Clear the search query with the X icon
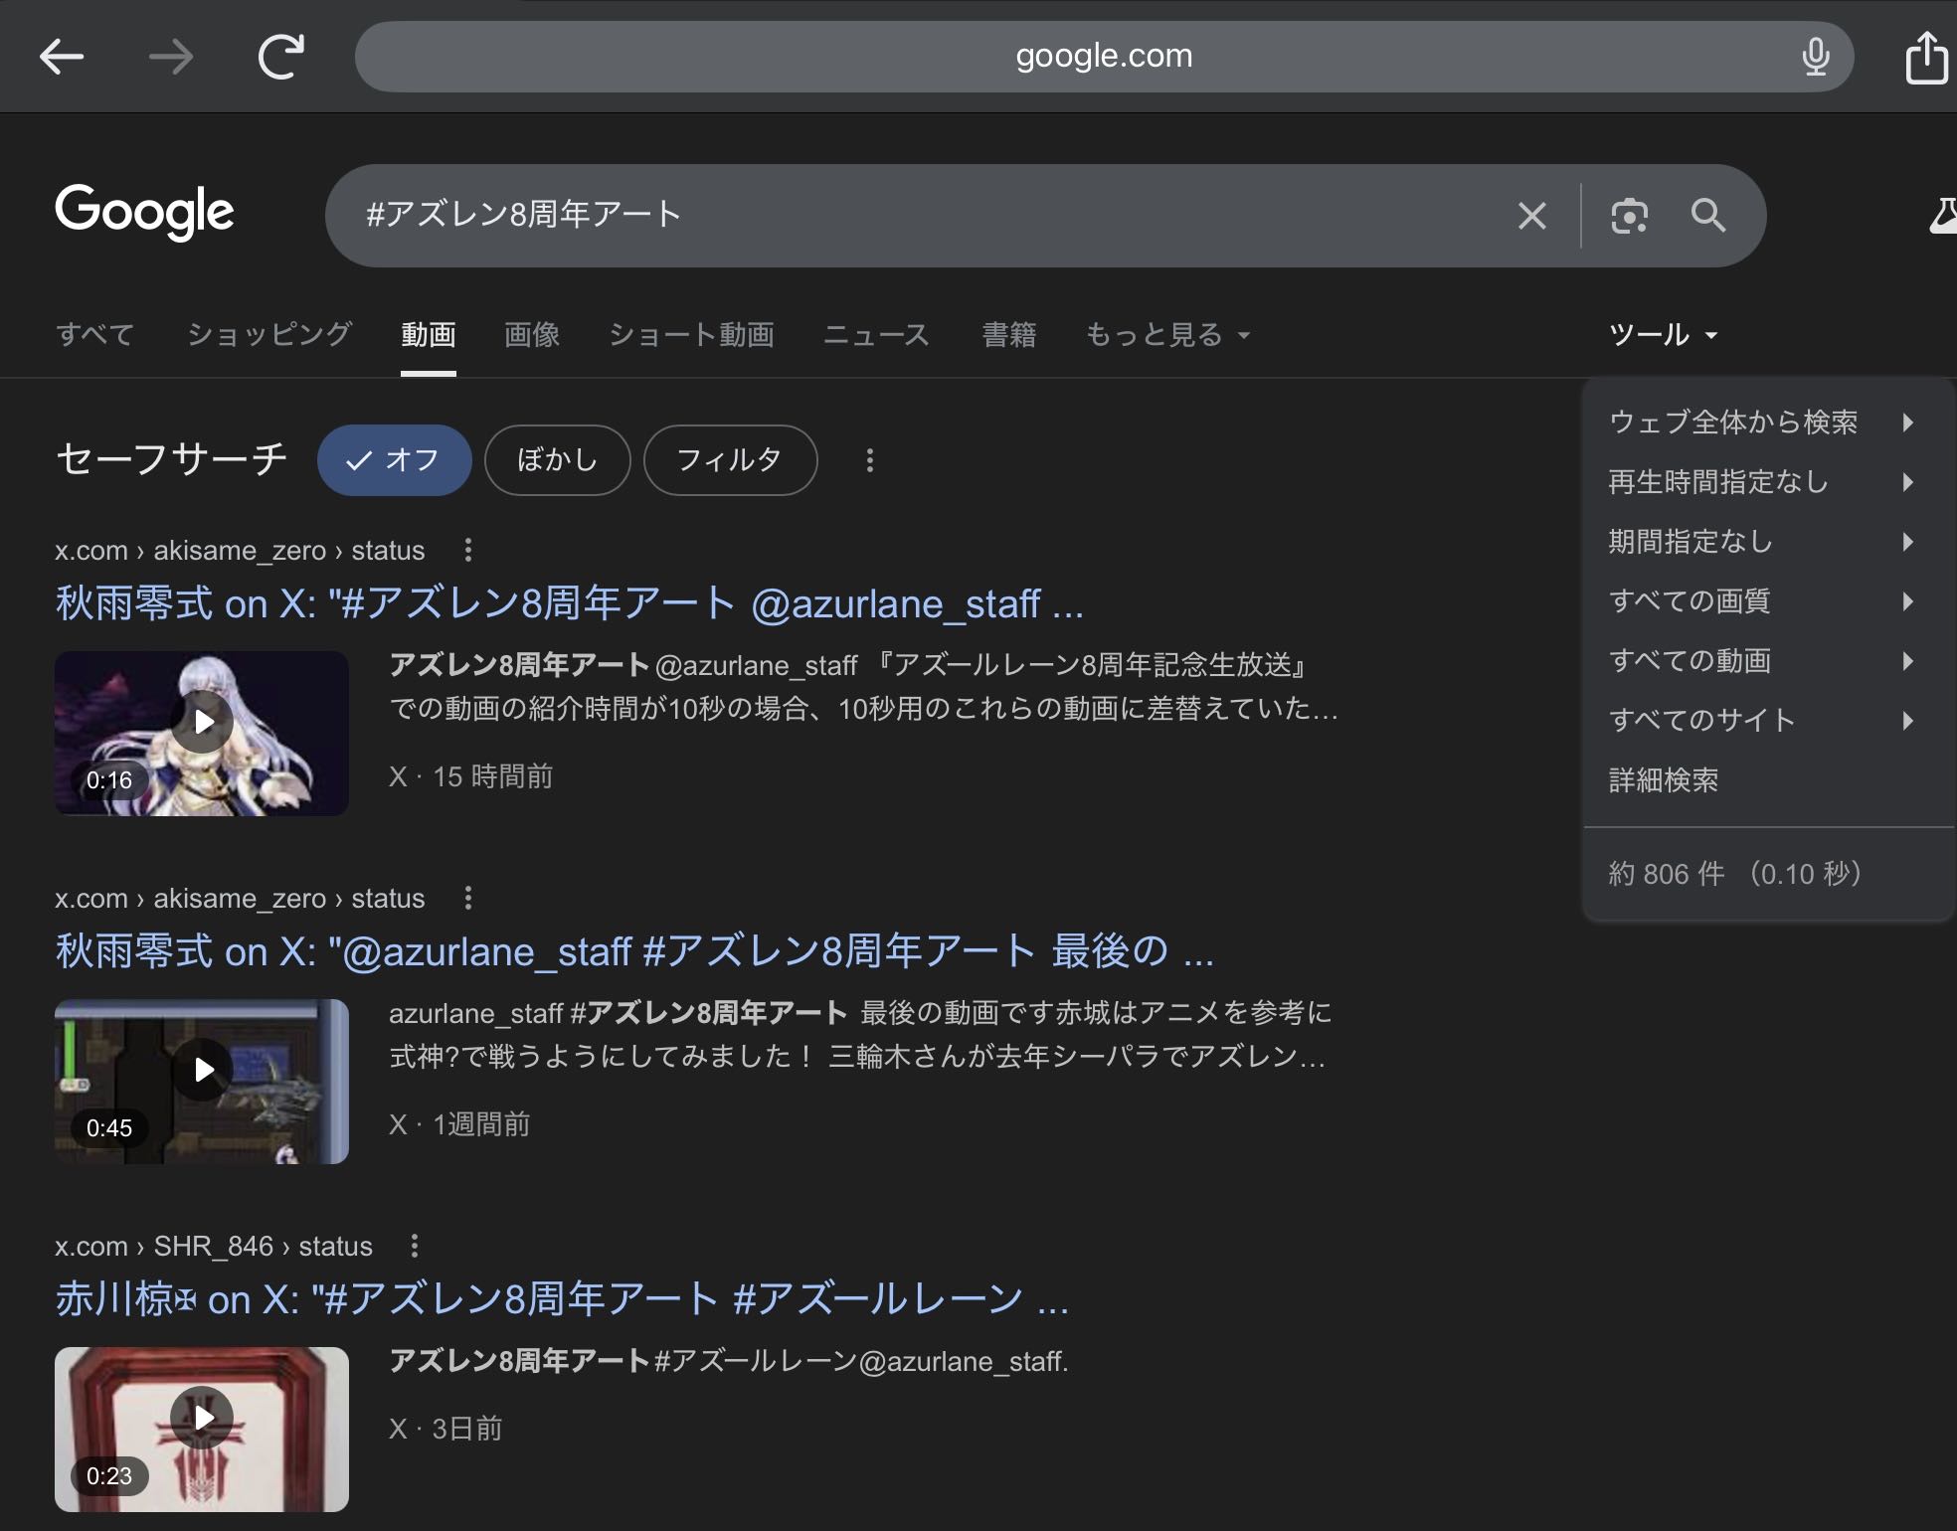The width and height of the screenshot is (1957, 1531). (1531, 216)
